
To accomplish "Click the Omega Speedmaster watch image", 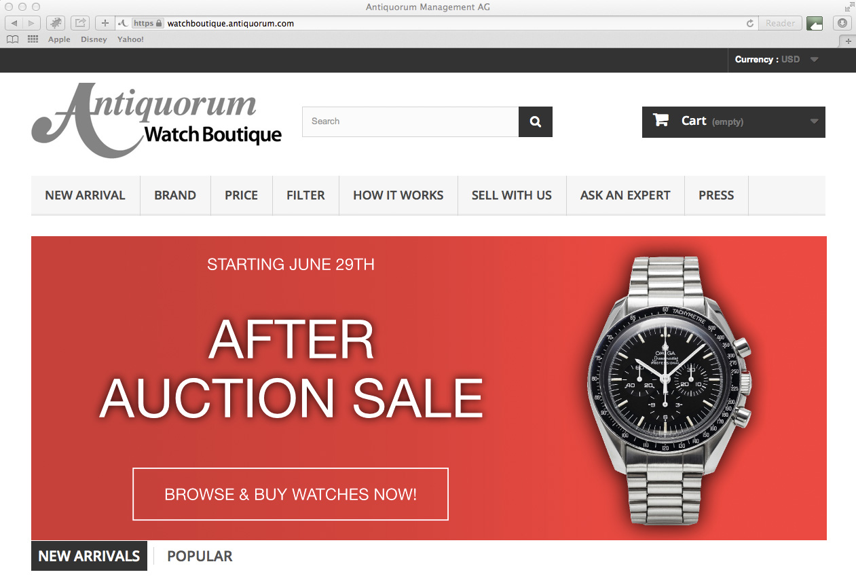I will [669, 390].
